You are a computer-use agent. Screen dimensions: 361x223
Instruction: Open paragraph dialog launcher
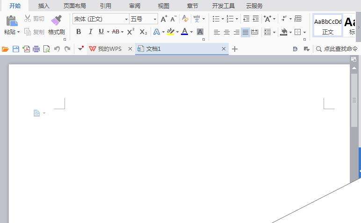click(304, 40)
